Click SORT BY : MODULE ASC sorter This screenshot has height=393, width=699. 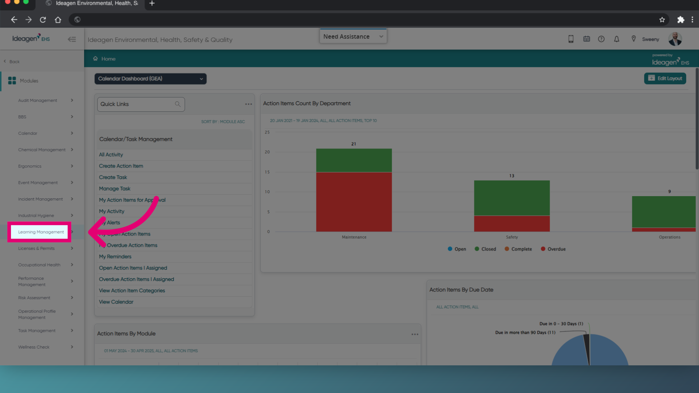[x=223, y=122]
